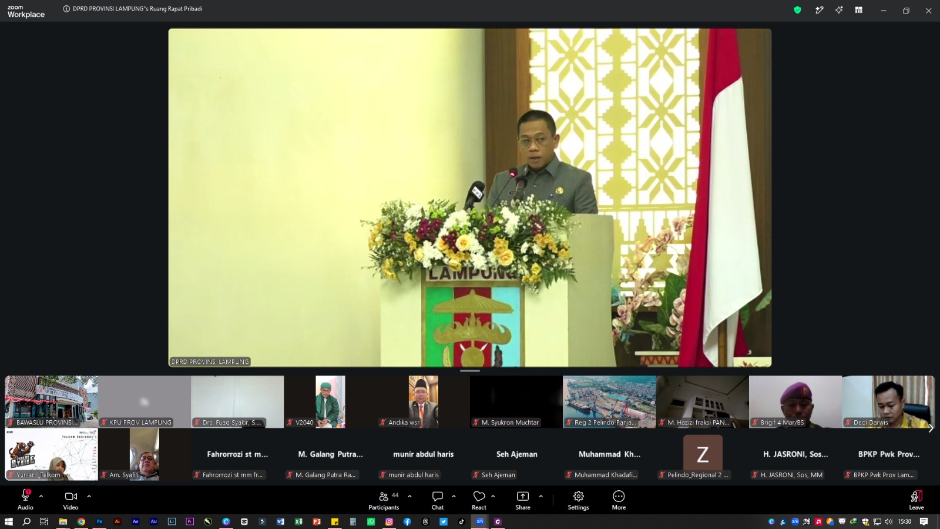Expand share options chevron
Screen dimensions: 940x529
[x=540, y=496]
